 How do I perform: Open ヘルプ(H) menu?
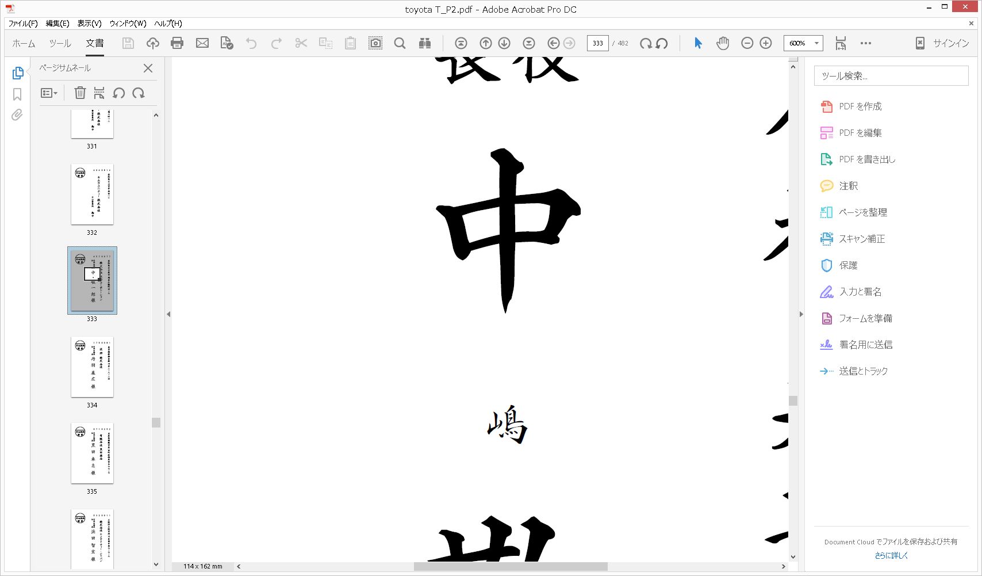[x=168, y=24]
